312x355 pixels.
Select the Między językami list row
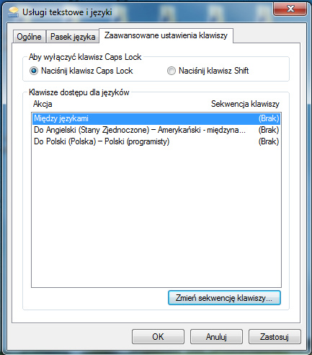(x=156, y=118)
